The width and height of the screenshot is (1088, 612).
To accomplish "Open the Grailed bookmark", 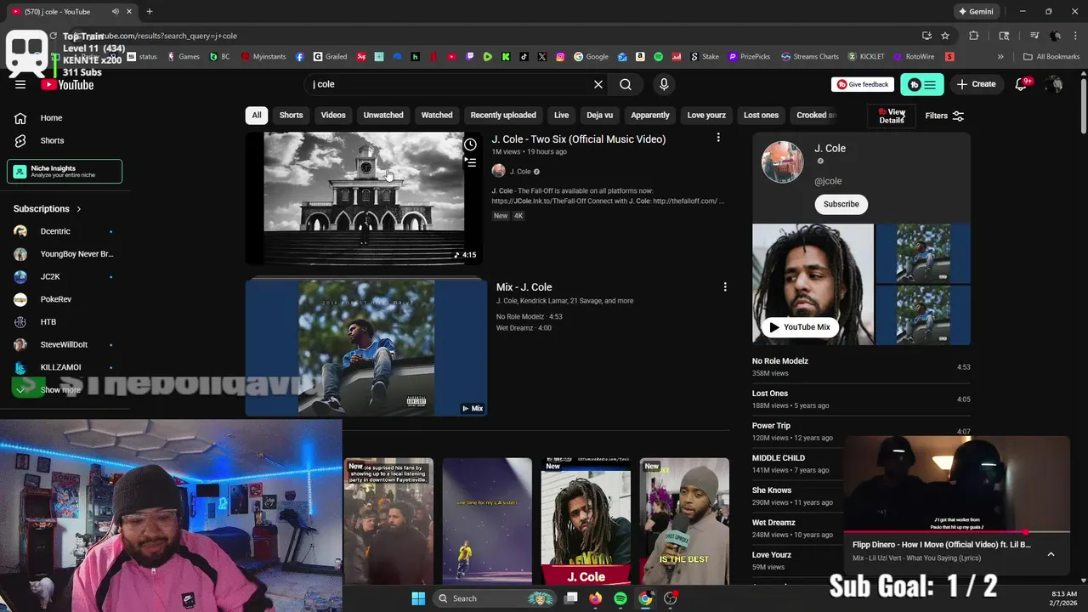I will (x=331, y=57).
